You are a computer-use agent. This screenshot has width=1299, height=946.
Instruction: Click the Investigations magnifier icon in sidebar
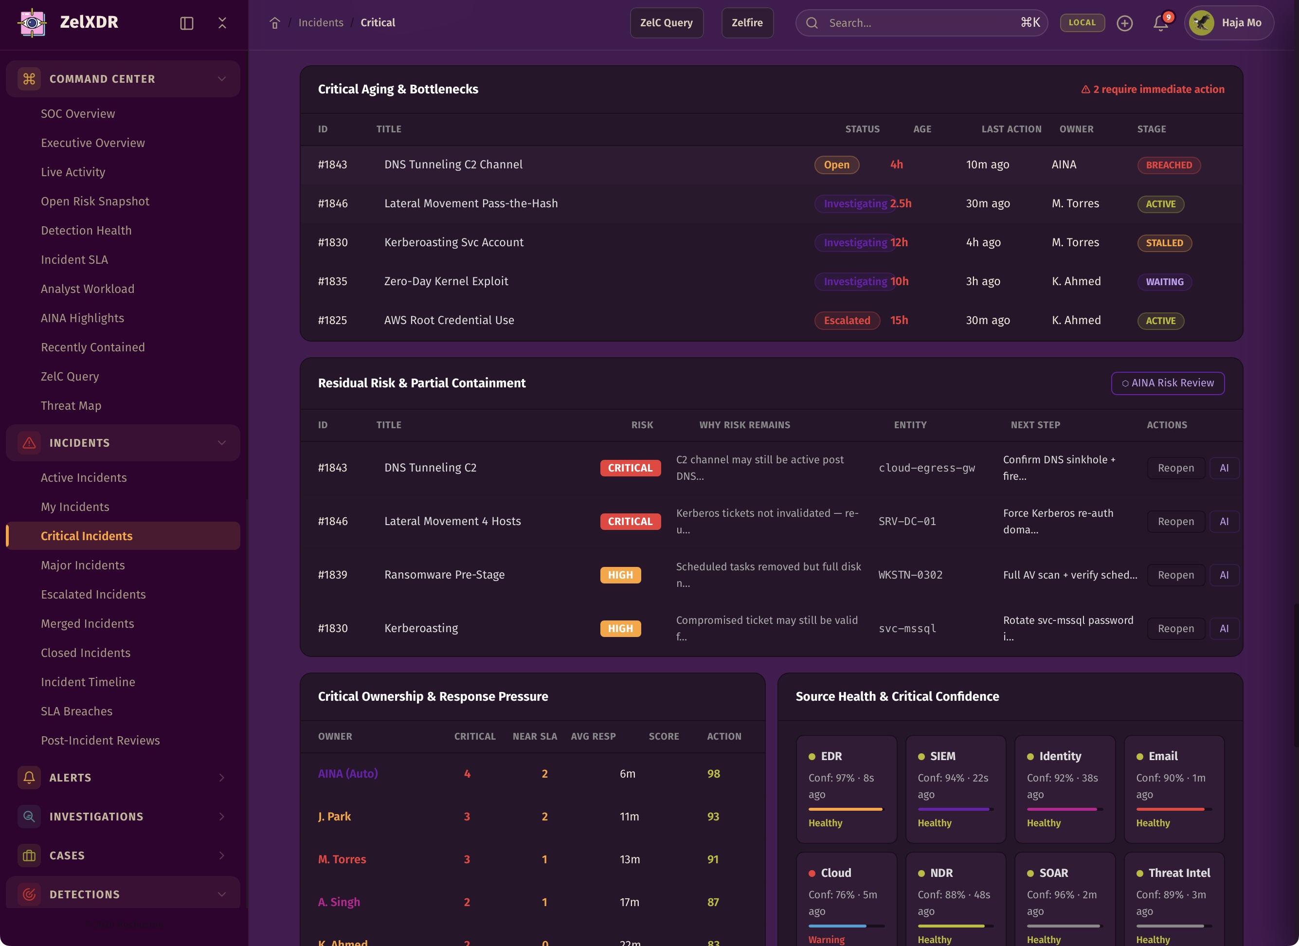29,817
